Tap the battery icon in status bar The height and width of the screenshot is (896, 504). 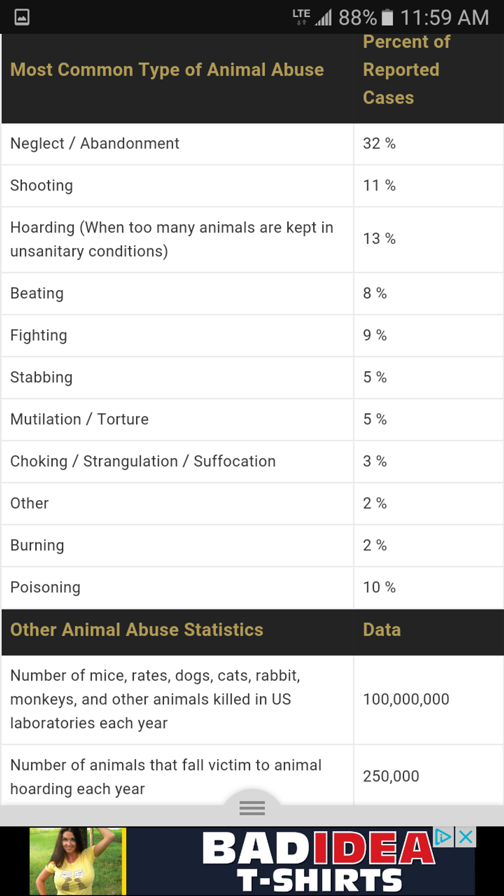pos(388,17)
